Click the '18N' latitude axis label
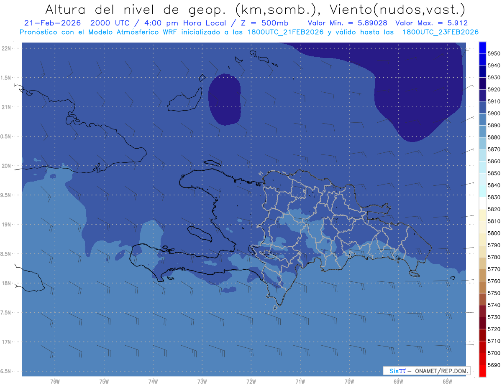Screen dimensions: 502x387 pyautogui.click(x=7, y=283)
